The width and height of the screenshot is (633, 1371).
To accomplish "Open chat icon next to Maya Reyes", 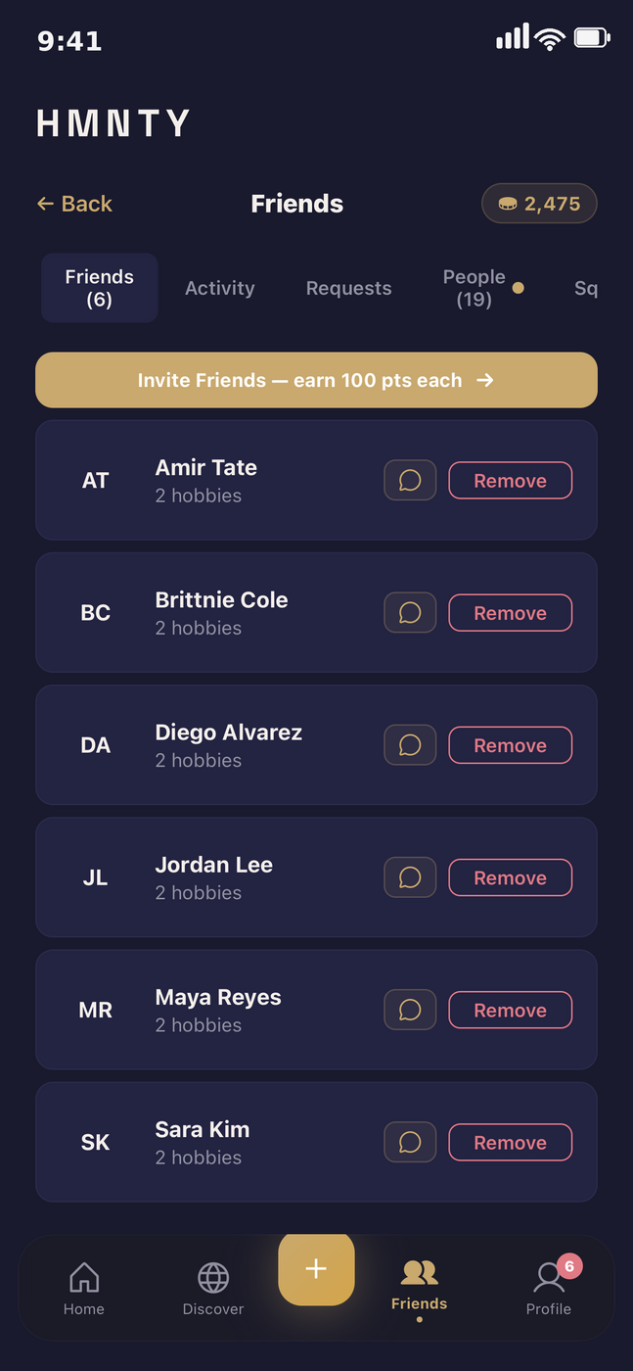I will coord(410,1010).
